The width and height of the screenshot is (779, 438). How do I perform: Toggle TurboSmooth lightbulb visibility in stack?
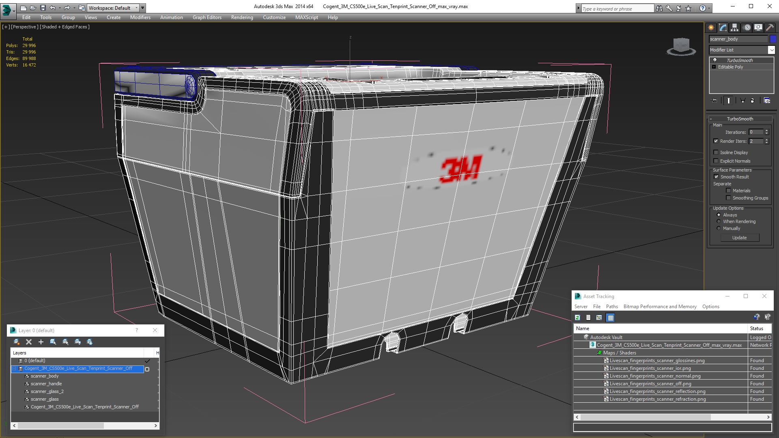pos(715,60)
